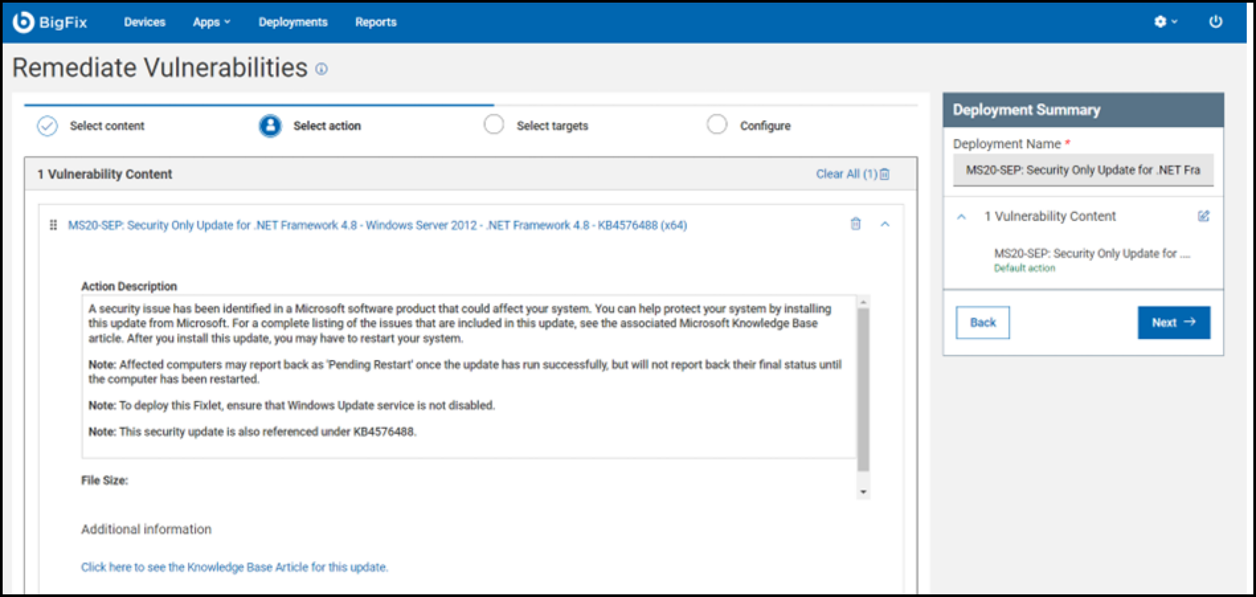Click Clear All (1) link
This screenshot has height=597, width=1256.
[x=846, y=174]
